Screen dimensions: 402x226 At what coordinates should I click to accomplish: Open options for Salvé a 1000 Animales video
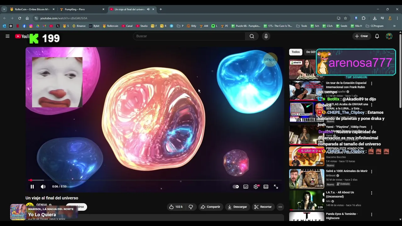pyautogui.click(x=372, y=172)
